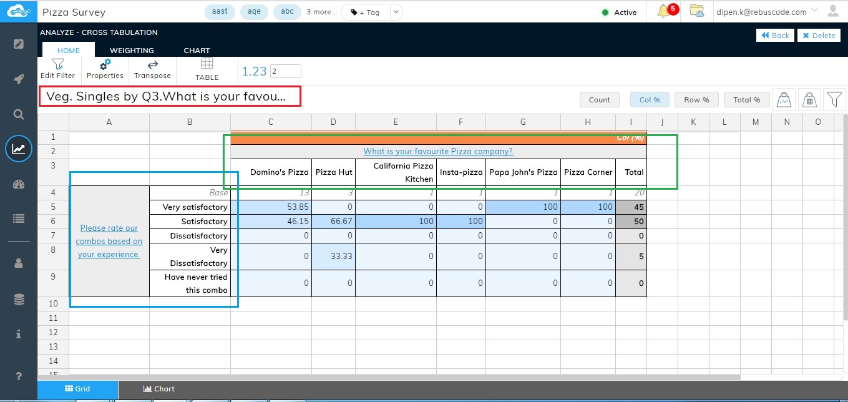Click the Total 45 cell
Screen dimensions: 848x402
pos(631,207)
